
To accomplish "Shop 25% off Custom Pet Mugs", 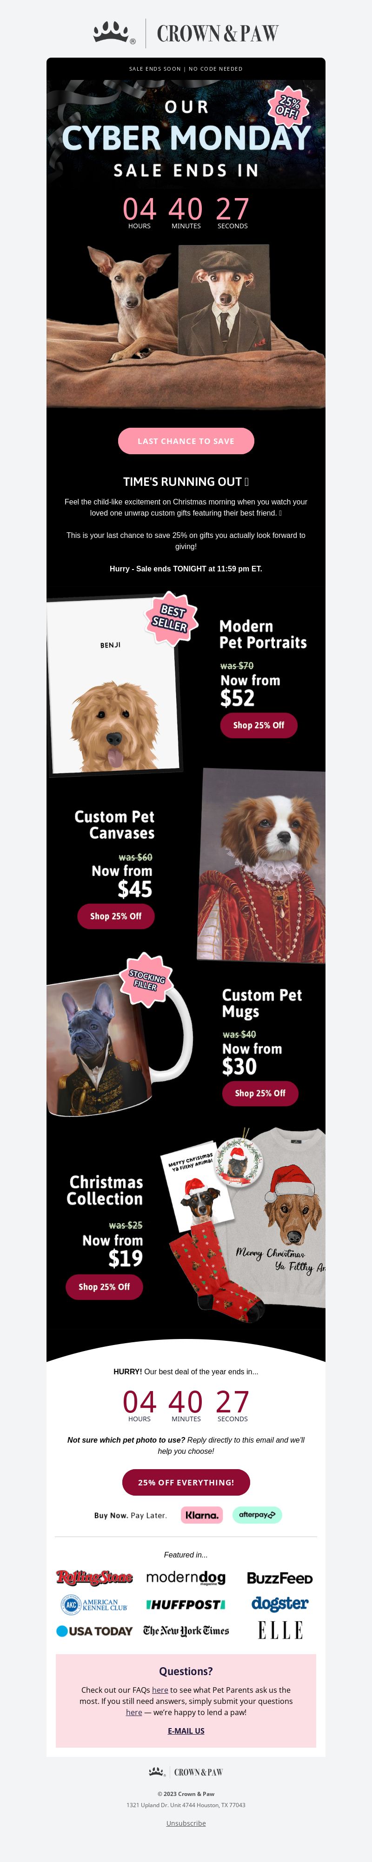I will (260, 1093).
